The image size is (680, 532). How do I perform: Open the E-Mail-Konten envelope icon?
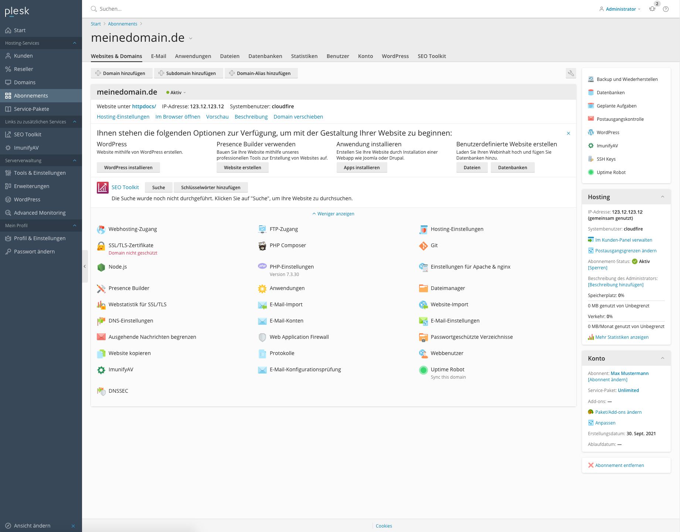pyautogui.click(x=262, y=321)
